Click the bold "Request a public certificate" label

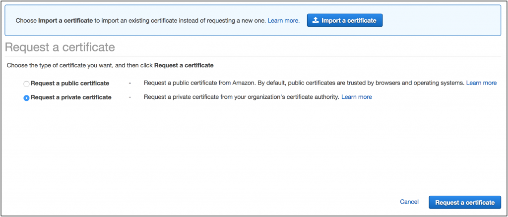pyautogui.click(x=70, y=84)
